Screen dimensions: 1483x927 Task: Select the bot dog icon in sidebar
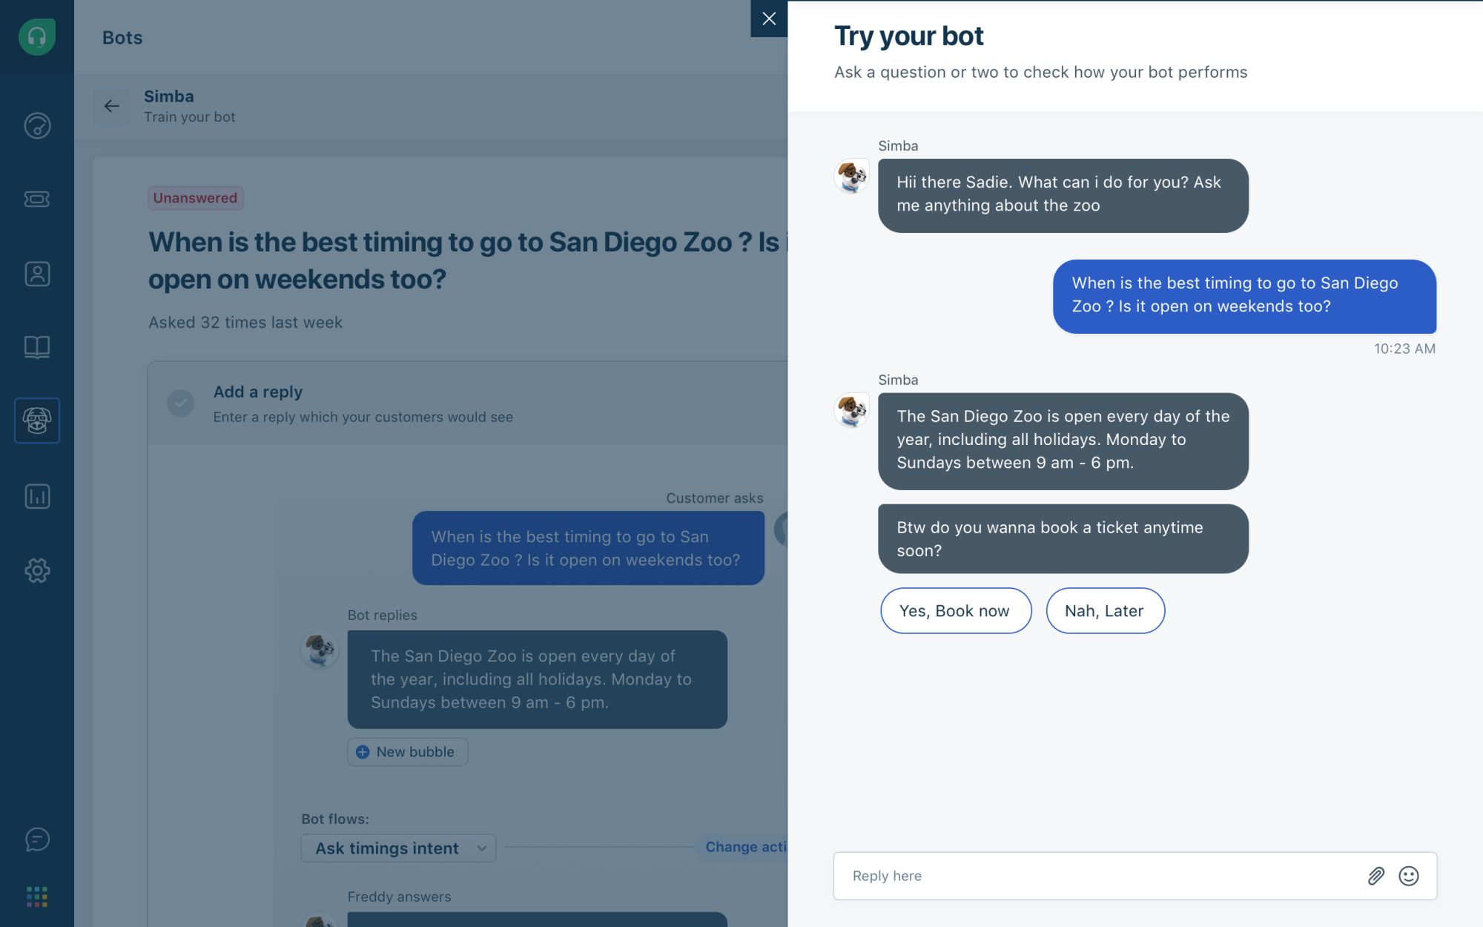pyautogui.click(x=36, y=420)
